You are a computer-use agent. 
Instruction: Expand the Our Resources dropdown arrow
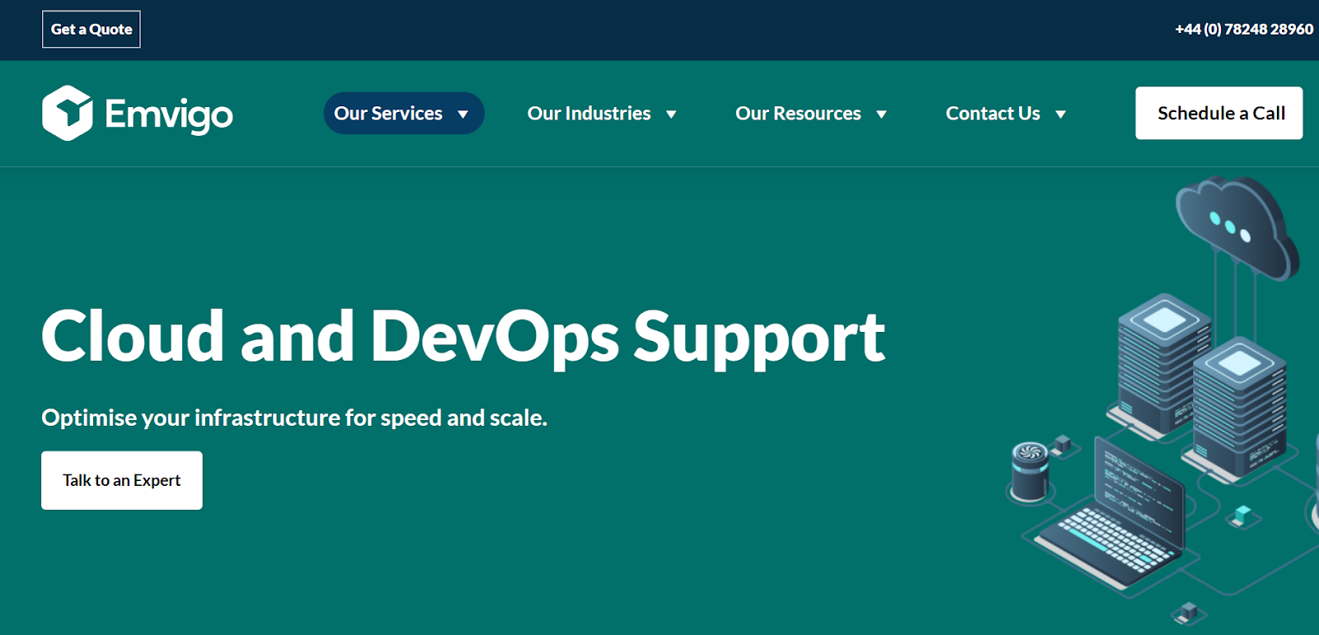click(x=881, y=114)
